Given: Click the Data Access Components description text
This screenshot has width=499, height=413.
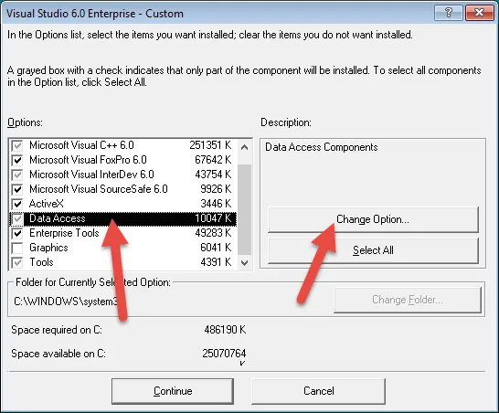Looking at the screenshot, I should point(322,147).
